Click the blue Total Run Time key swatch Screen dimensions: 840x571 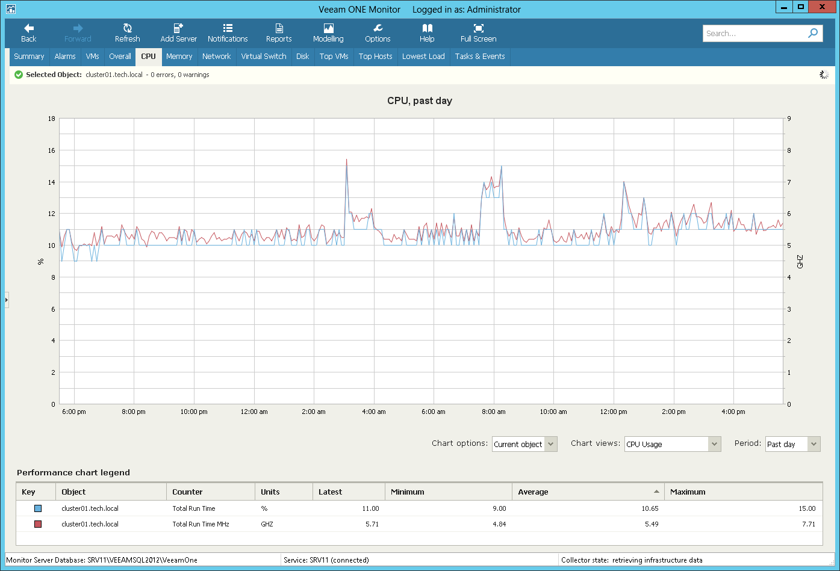tap(38, 508)
